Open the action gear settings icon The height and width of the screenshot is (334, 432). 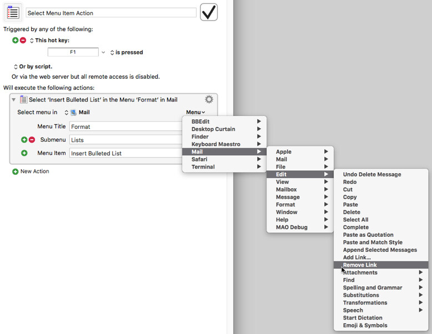(209, 99)
